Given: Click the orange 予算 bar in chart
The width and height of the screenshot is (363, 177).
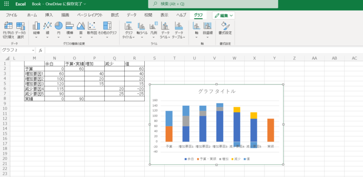Looking at the screenshot, I should click(169, 134).
